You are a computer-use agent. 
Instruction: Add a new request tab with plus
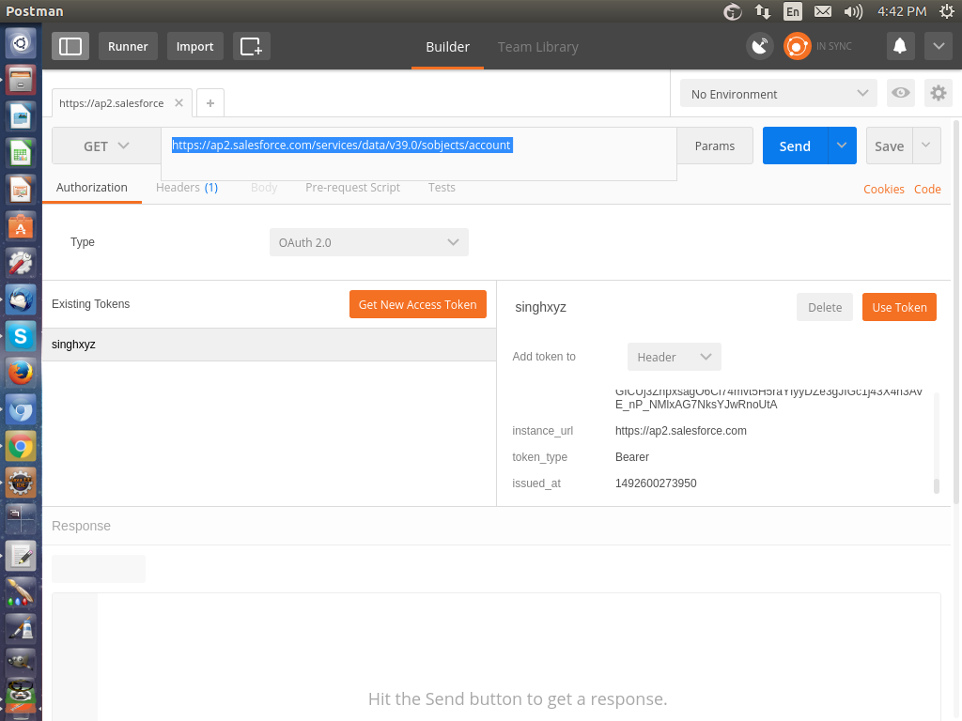[210, 103]
